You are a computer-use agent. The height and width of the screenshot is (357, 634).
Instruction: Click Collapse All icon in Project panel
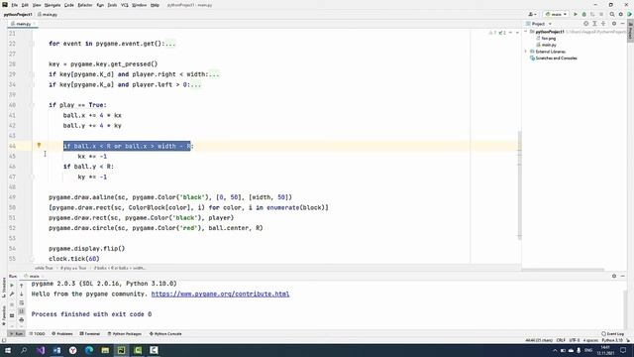[603, 24]
